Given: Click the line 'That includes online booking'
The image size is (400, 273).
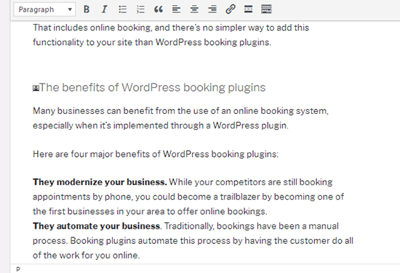Looking at the screenshot, I should [171, 28].
